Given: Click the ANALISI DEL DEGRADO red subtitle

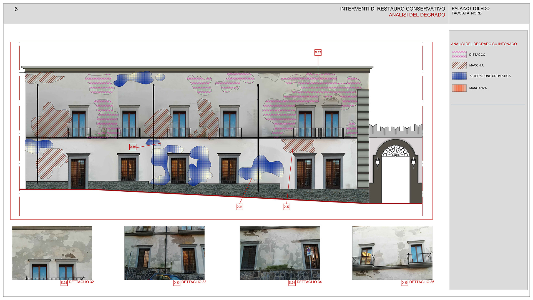Looking at the screenshot, I should coord(417,15).
